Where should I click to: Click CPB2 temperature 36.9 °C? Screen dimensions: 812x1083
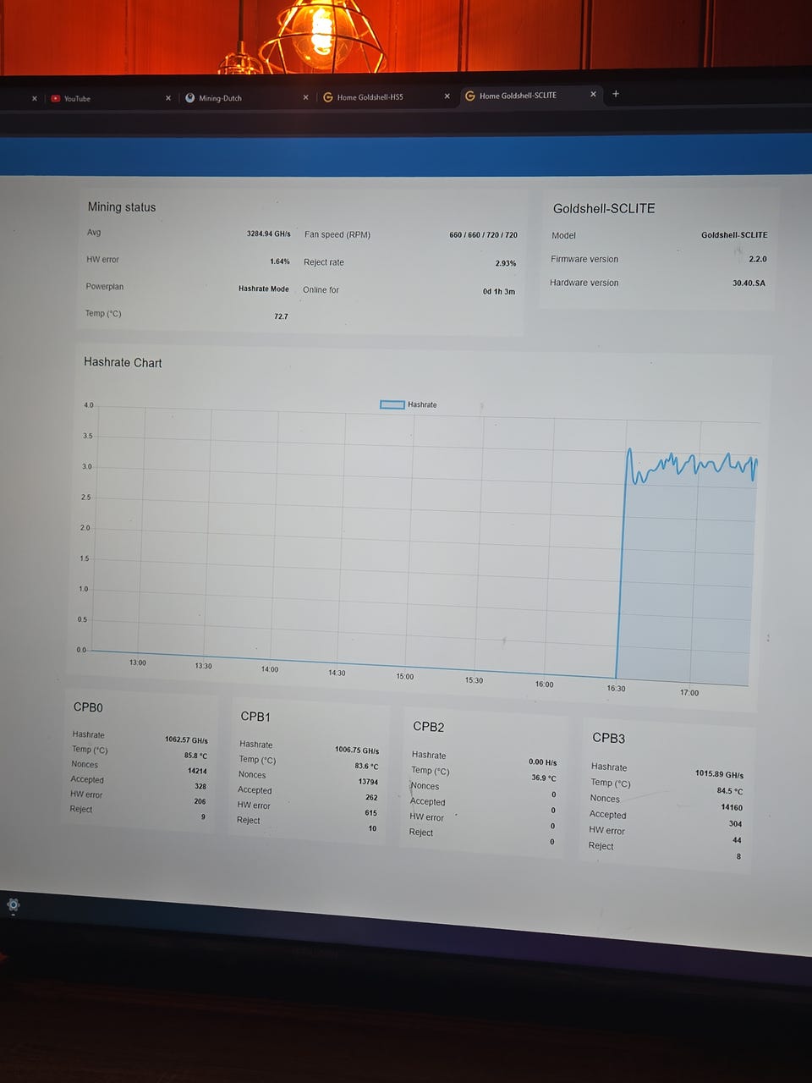[544, 778]
